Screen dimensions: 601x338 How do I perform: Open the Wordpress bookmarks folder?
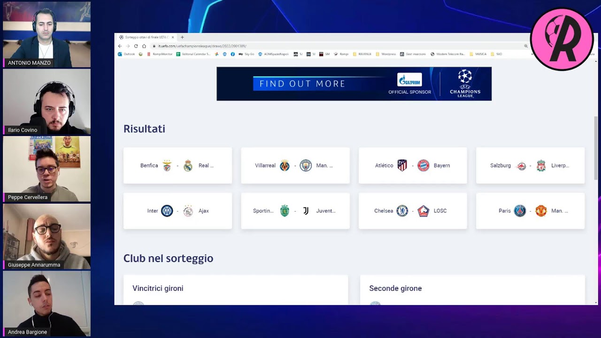coord(386,54)
